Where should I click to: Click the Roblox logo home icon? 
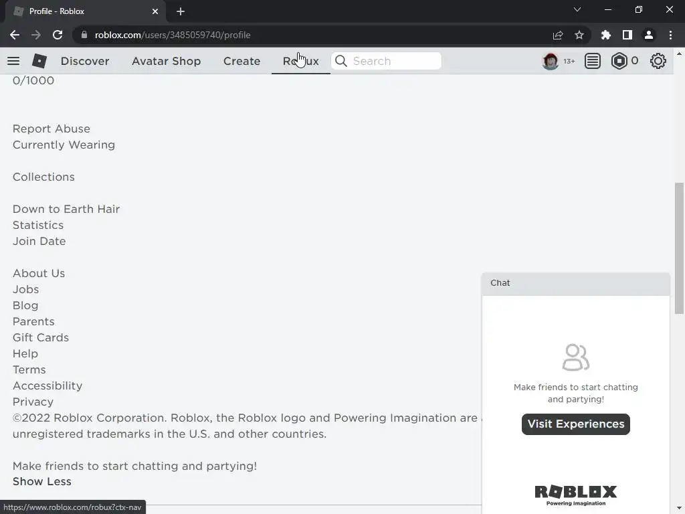39,61
